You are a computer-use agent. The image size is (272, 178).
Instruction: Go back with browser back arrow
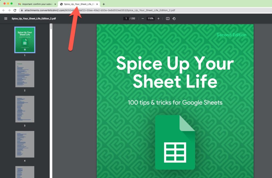click(4, 10)
